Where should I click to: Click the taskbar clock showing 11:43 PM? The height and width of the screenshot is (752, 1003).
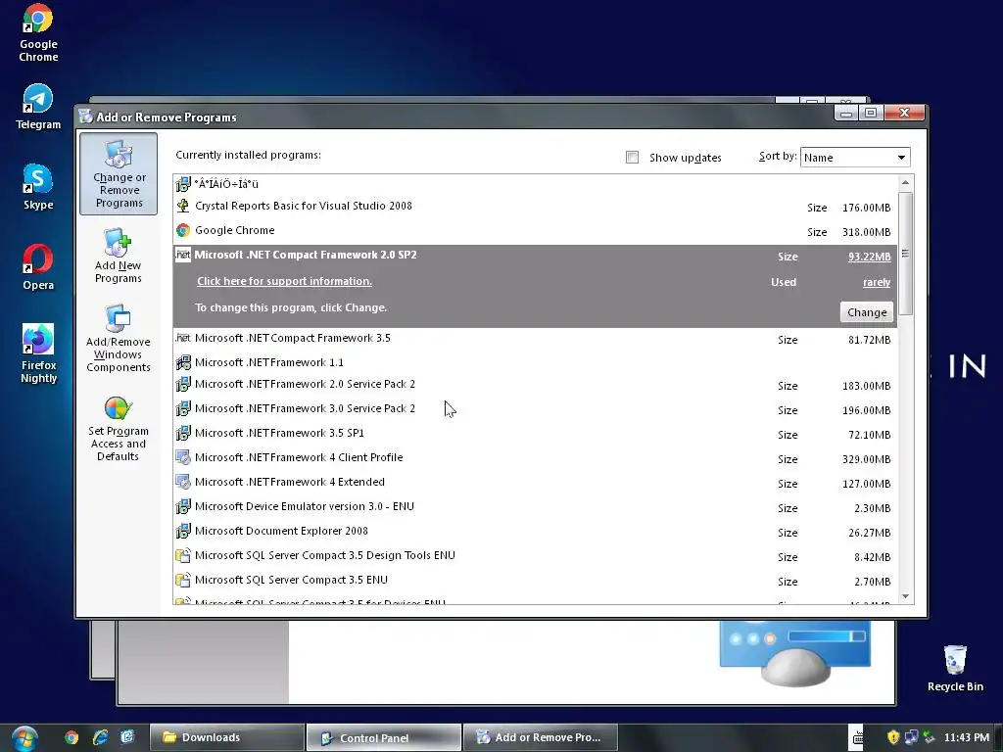966,737
